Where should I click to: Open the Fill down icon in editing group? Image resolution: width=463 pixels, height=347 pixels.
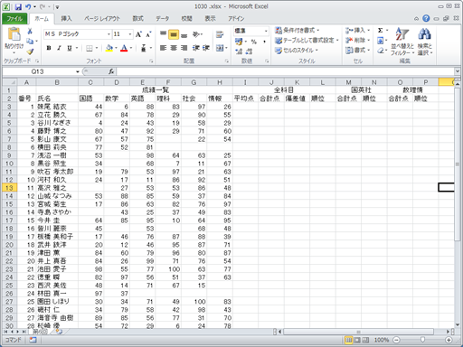click(381, 41)
